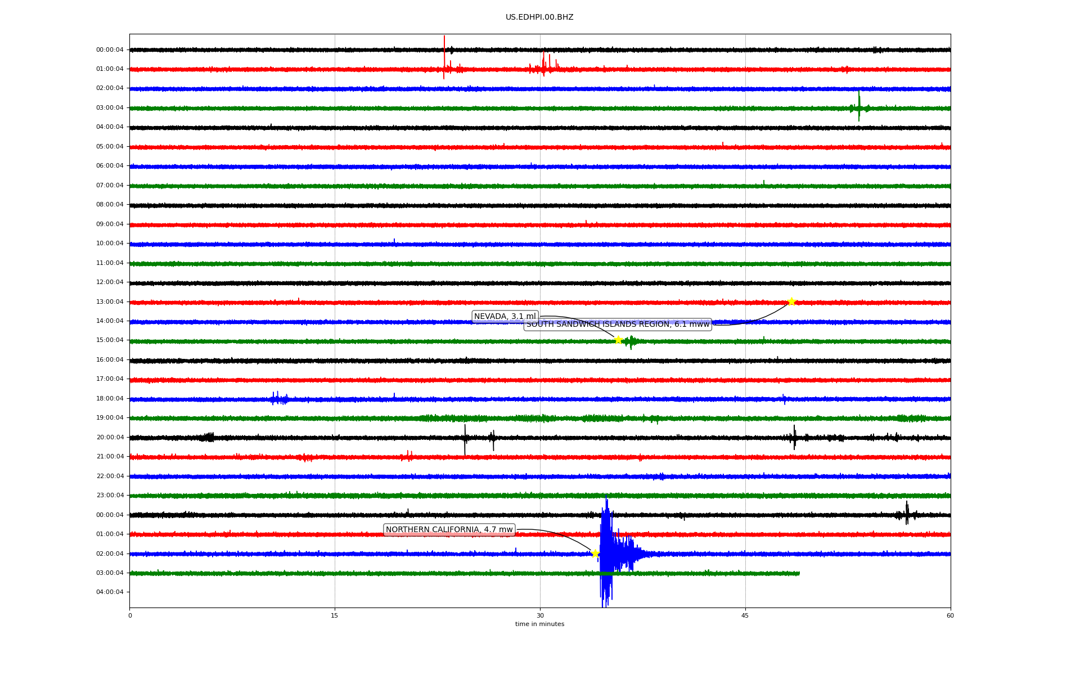Click the 14:00:04 time label
The image size is (1080, 675).
[x=110, y=321]
